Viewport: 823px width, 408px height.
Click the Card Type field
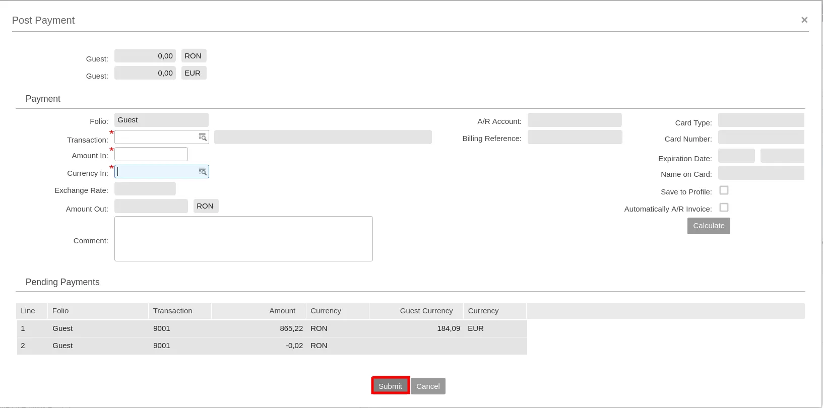[761, 120]
